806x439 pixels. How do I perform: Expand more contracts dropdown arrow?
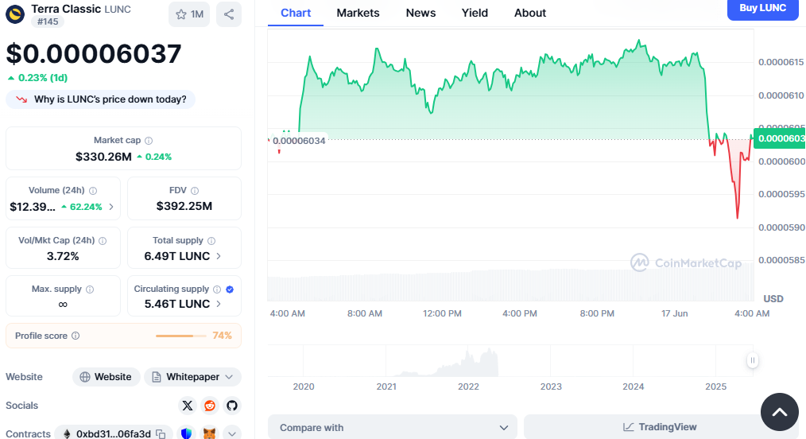pos(232,433)
